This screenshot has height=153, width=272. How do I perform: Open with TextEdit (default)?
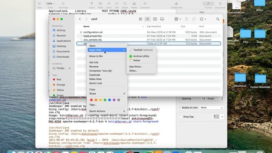click(x=141, y=50)
